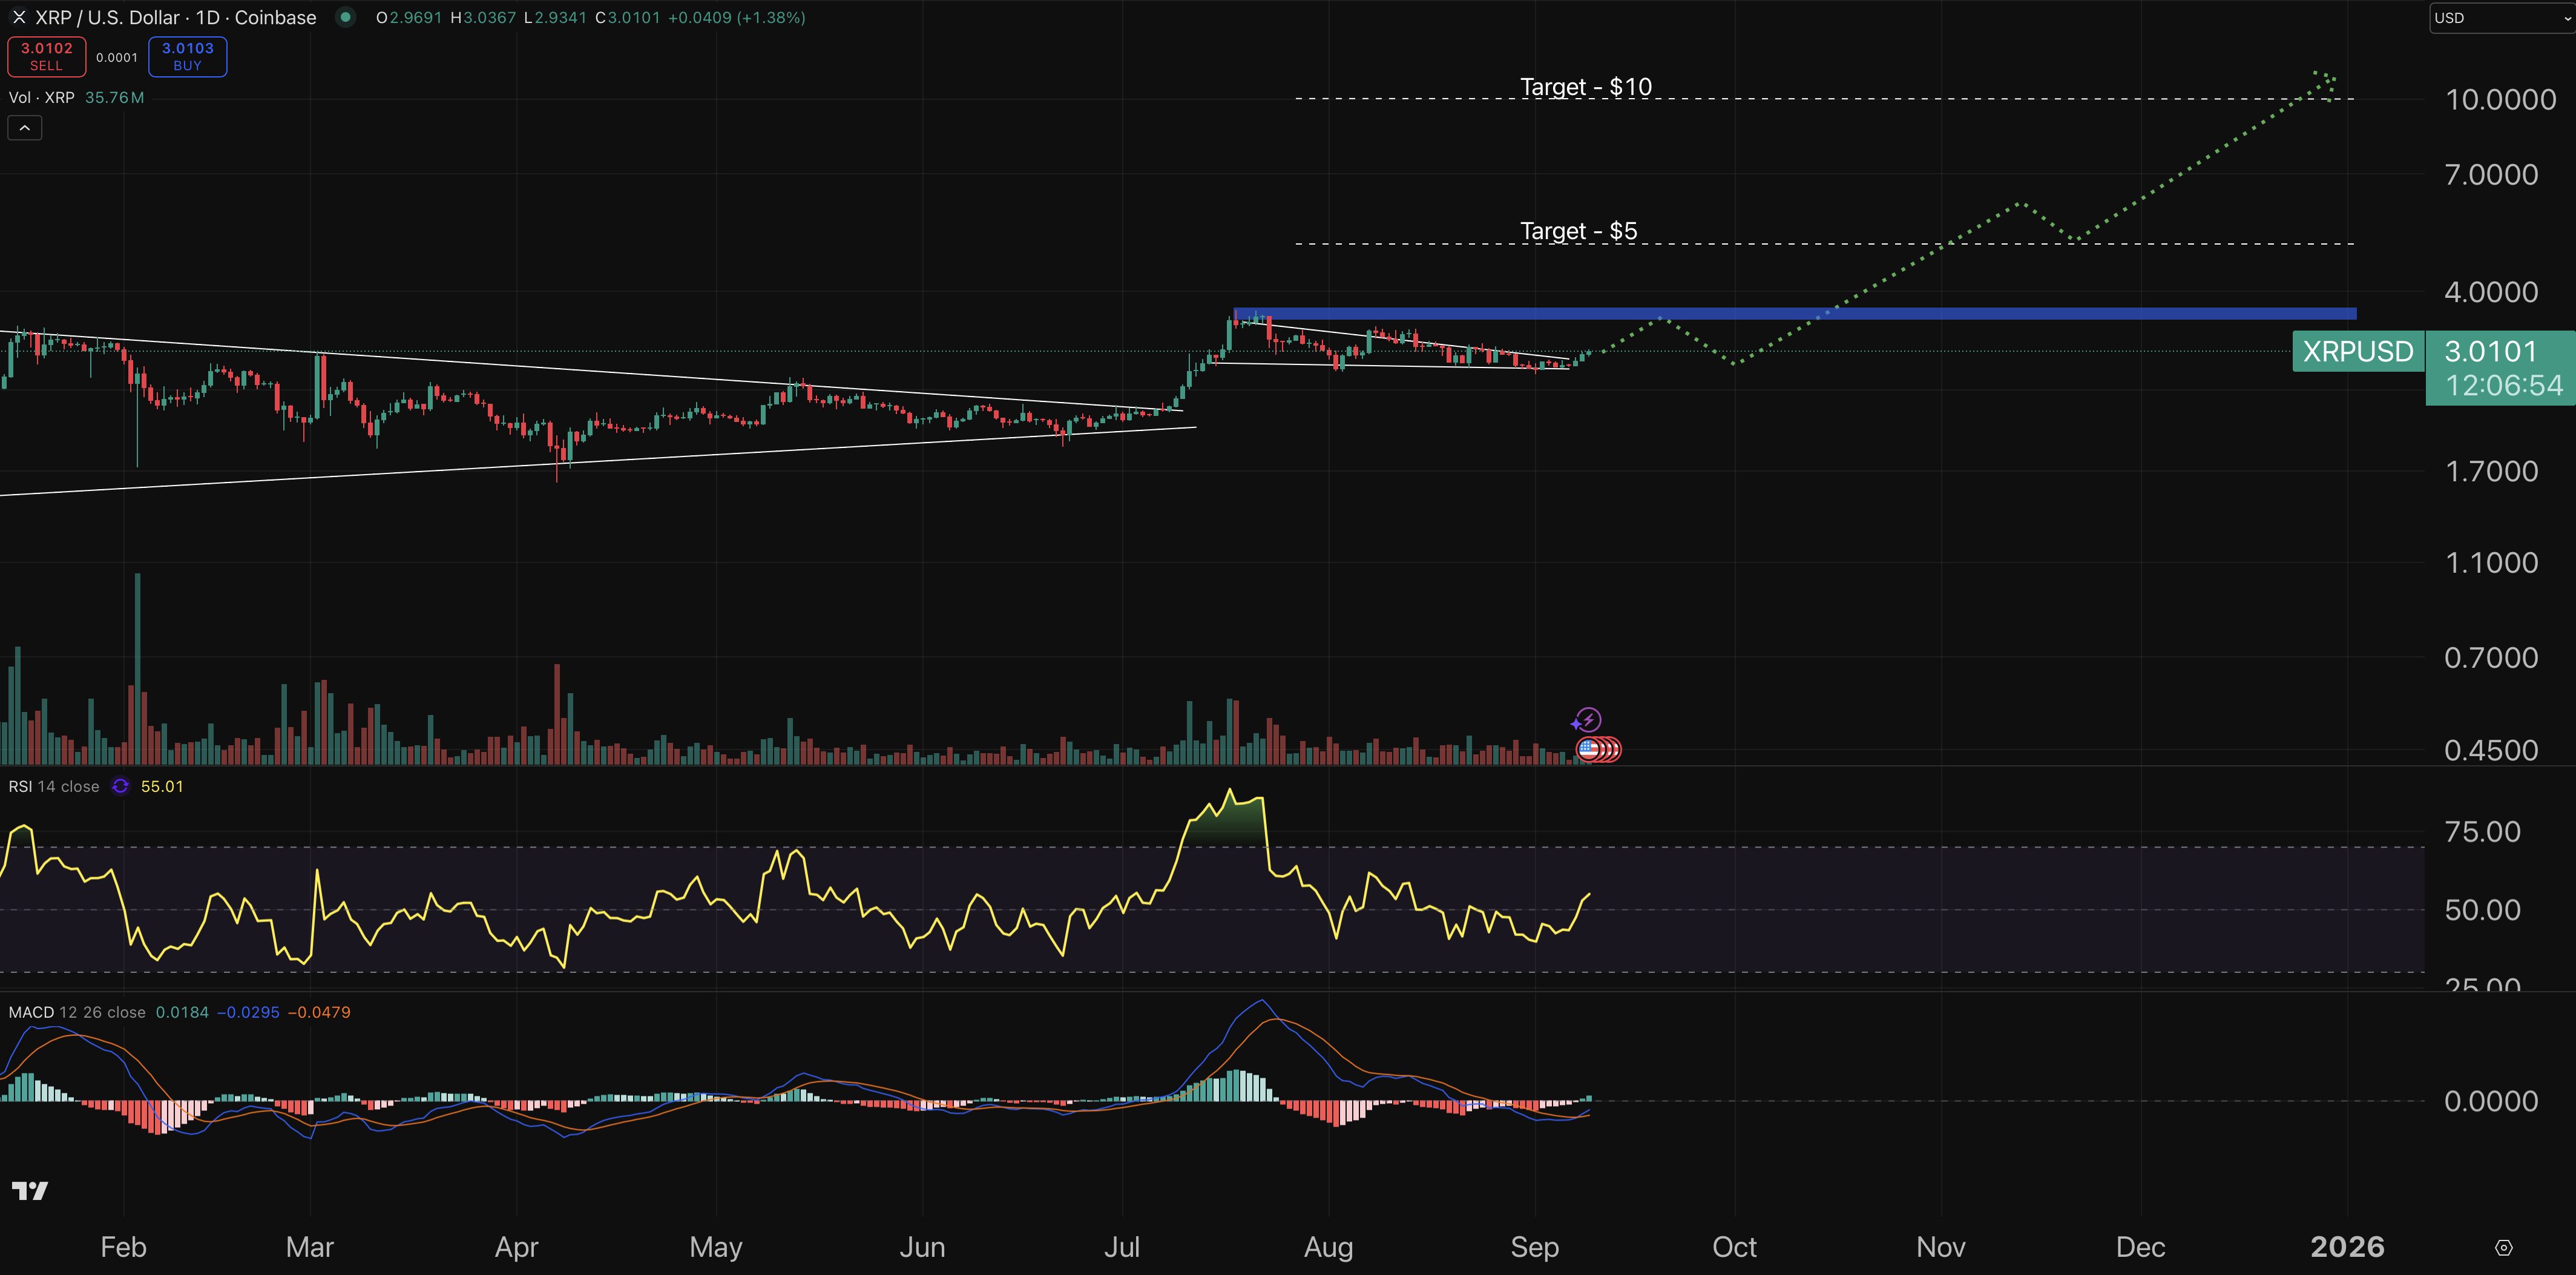Click the TradingView logo in the bottom corner
The width and height of the screenshot is (2576, 1275).
coord(30,1190)
